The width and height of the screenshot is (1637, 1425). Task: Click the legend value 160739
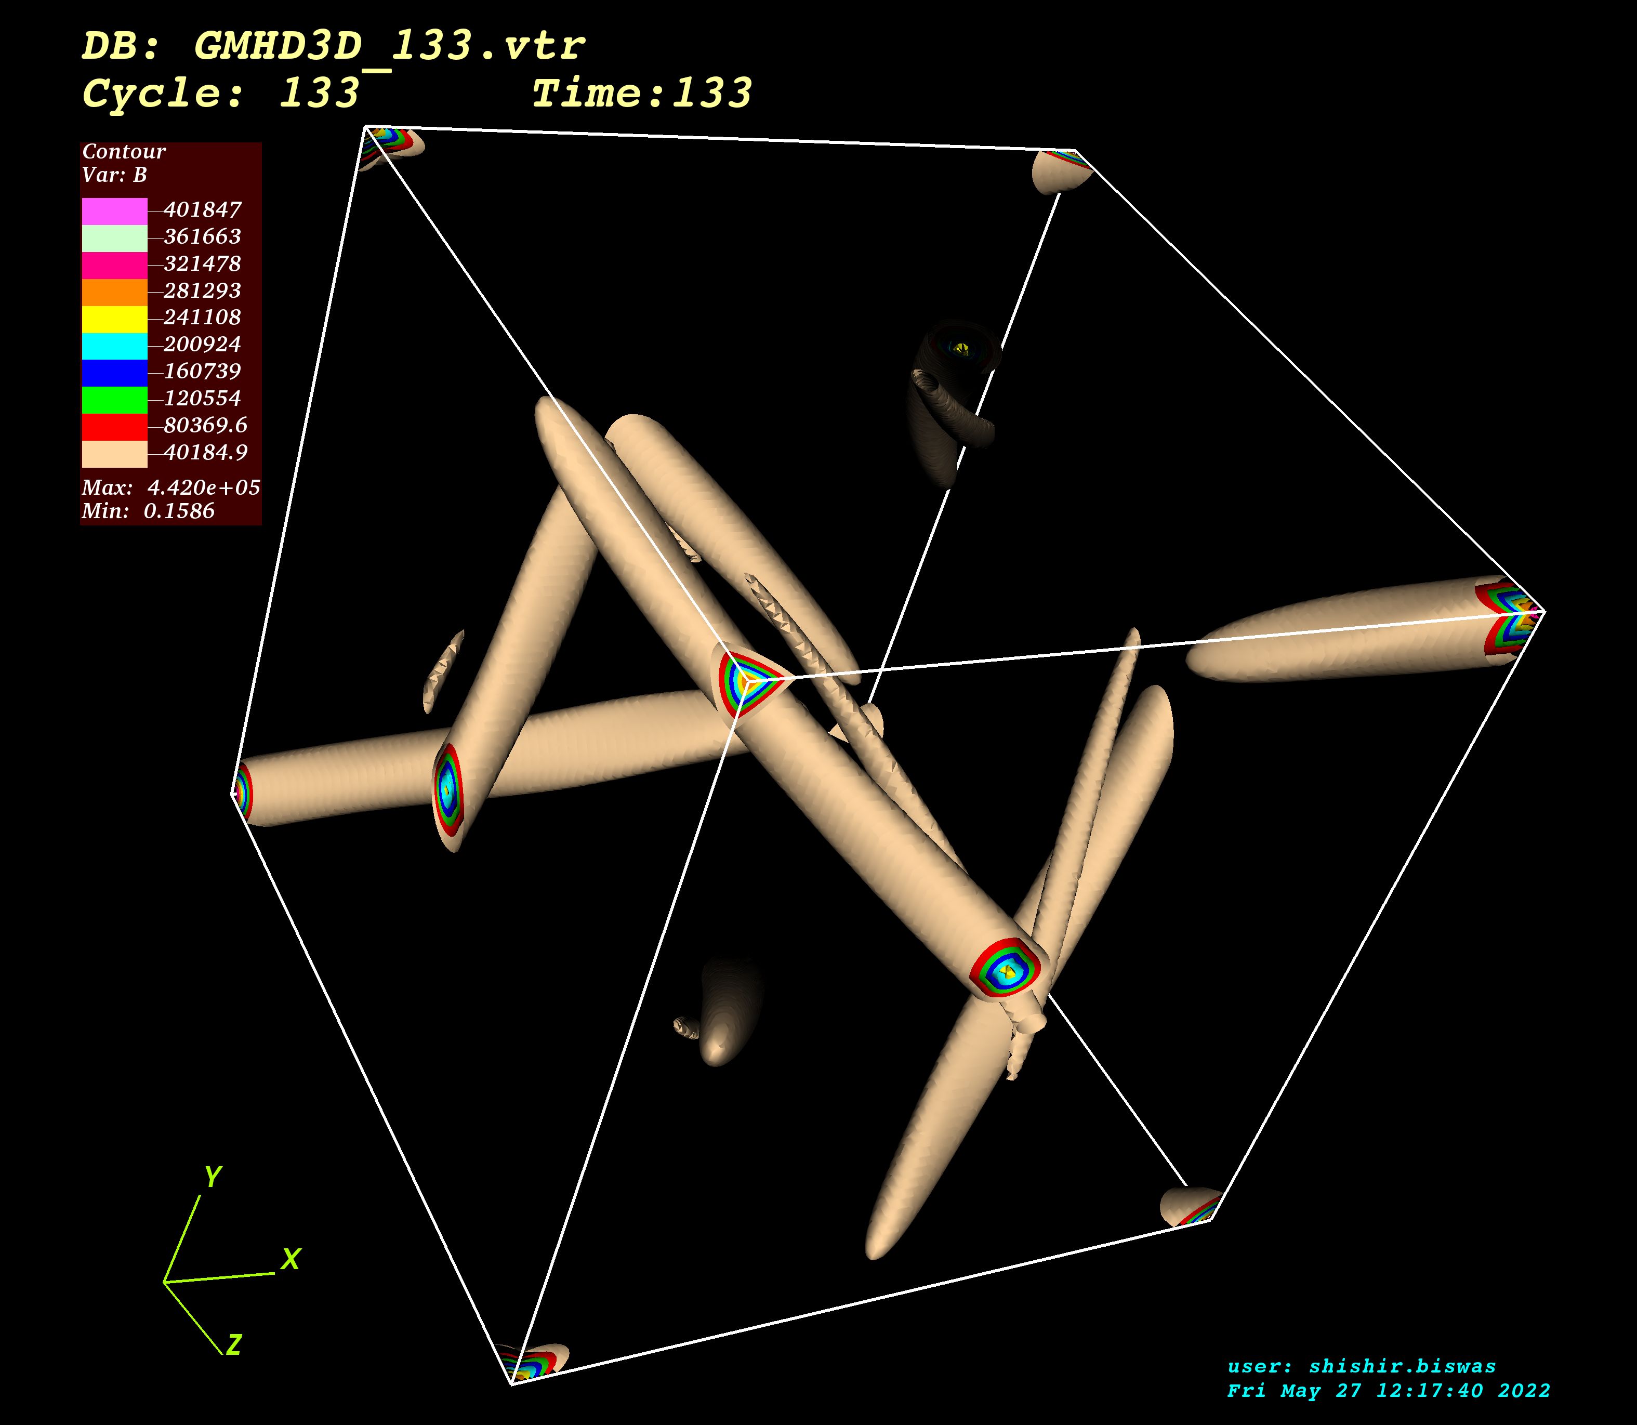(202, 372)
